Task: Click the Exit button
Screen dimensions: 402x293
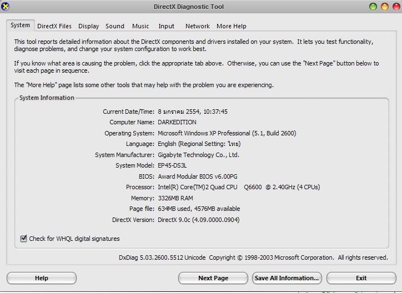Action: tap(361, 278)
